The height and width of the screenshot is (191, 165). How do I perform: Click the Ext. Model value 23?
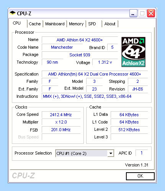(94, 89)
